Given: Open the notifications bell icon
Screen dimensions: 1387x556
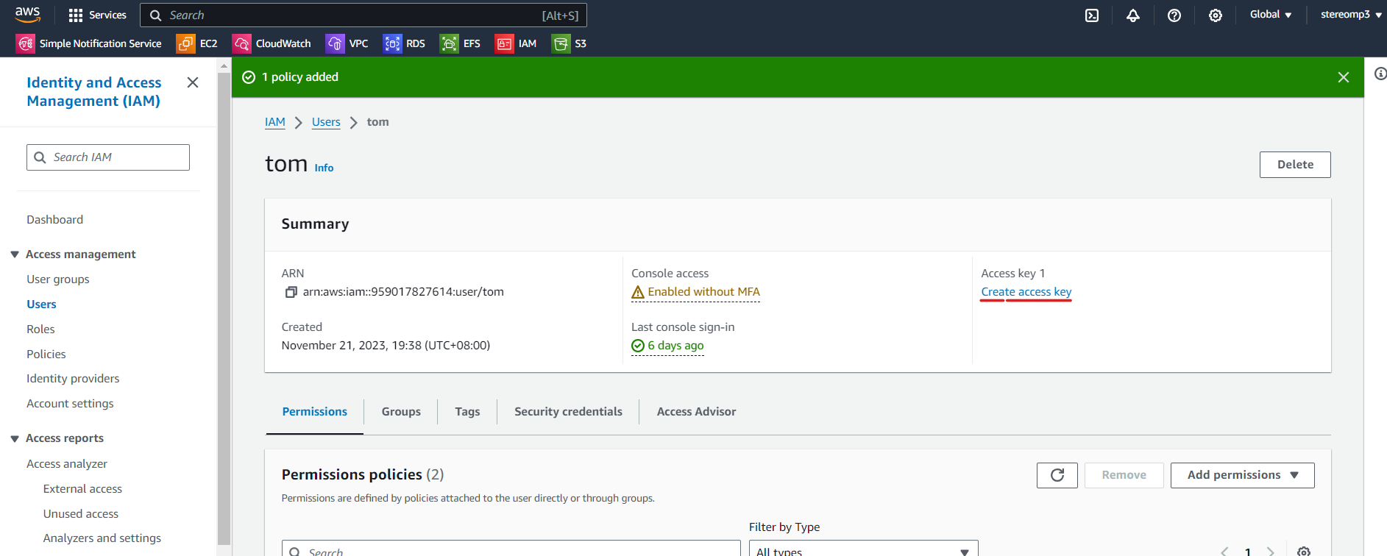Looking at the screenshot, I should (x=1133, y=15).
